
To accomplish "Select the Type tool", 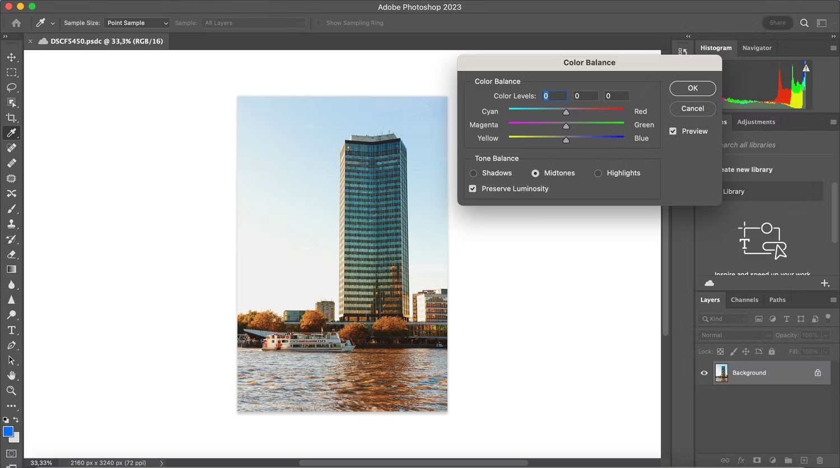I will [11, 330].
